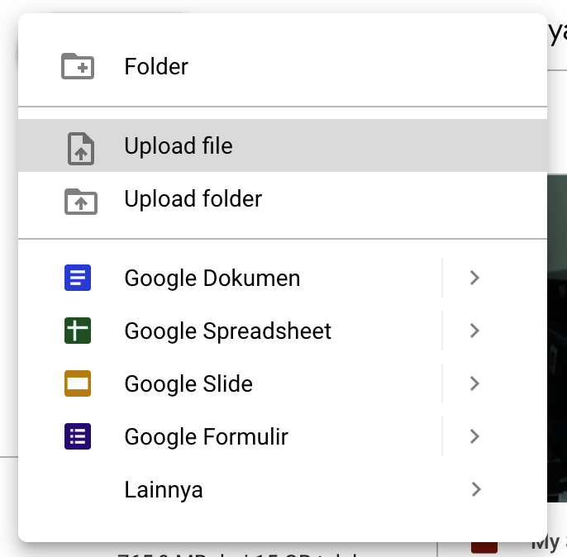
Task: Select the Folder menu entry text
Action: tap(156, 66)
